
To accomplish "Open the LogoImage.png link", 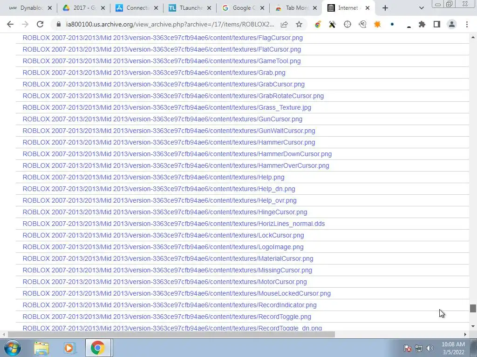I will [x=163, y=247].
